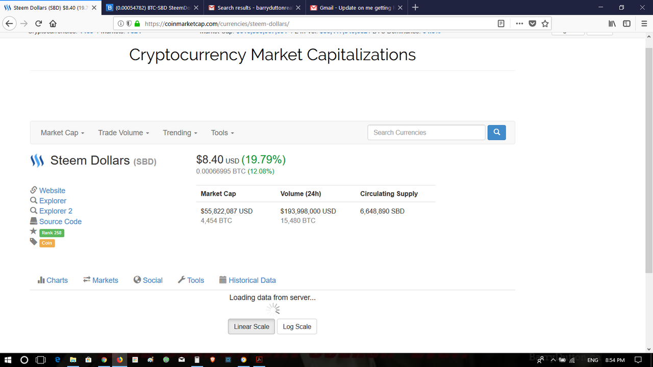Switch to the BTC-SBD browser tab
Image resolution: width=653 pixels, height=367 pixels.
(x=153, y=8)
